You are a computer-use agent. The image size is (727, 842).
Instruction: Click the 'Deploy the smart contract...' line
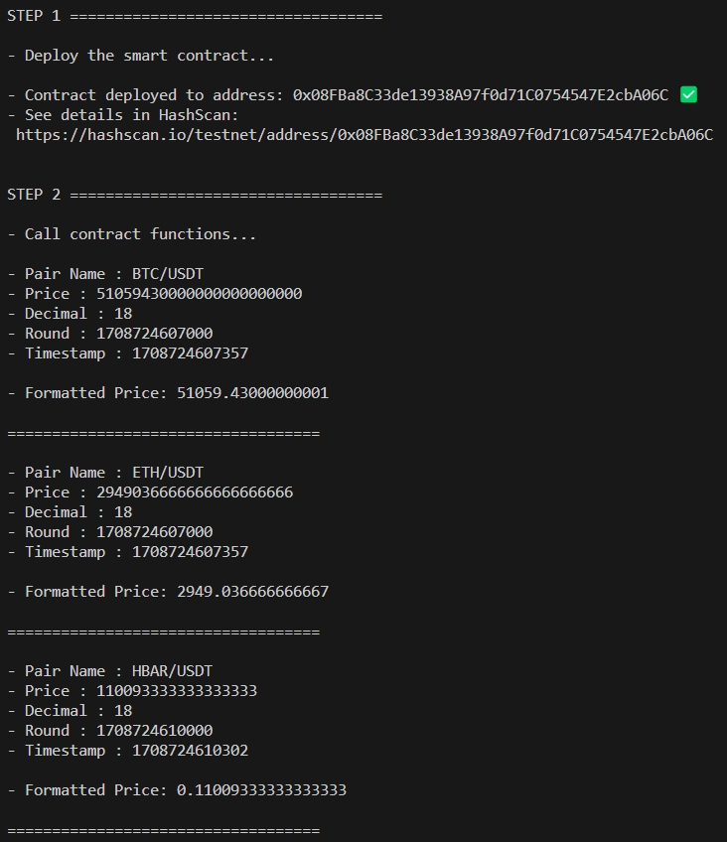(149, 56)
